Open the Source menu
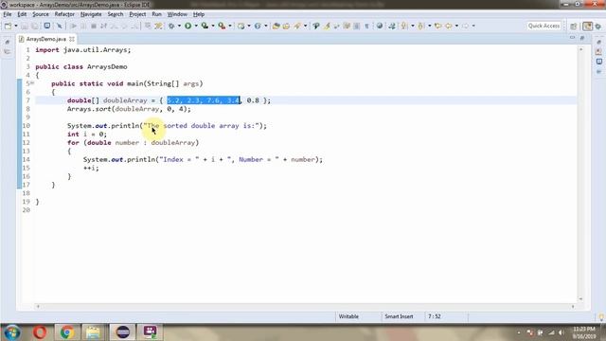The width and height of the screenshot is (606, 341). tap(41, 14)
